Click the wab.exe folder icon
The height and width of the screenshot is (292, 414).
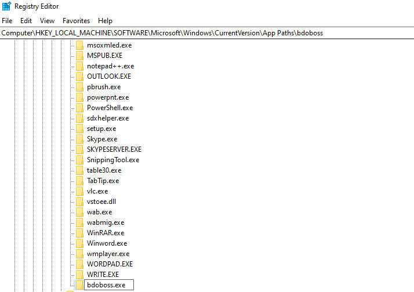(79, 212)
